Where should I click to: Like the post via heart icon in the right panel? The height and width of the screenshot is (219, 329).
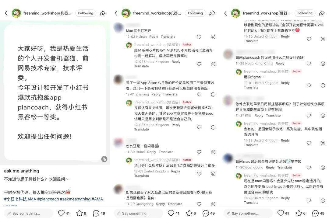tap(281, 213)
